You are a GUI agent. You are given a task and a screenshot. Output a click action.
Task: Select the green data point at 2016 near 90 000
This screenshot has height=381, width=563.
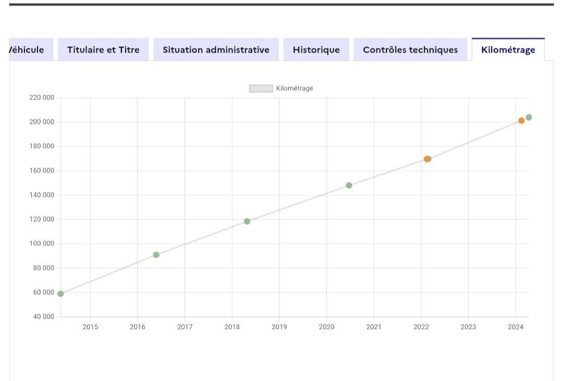(156, 255)
